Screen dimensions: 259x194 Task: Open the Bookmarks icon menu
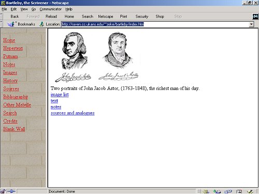click(x=11, y=24)
